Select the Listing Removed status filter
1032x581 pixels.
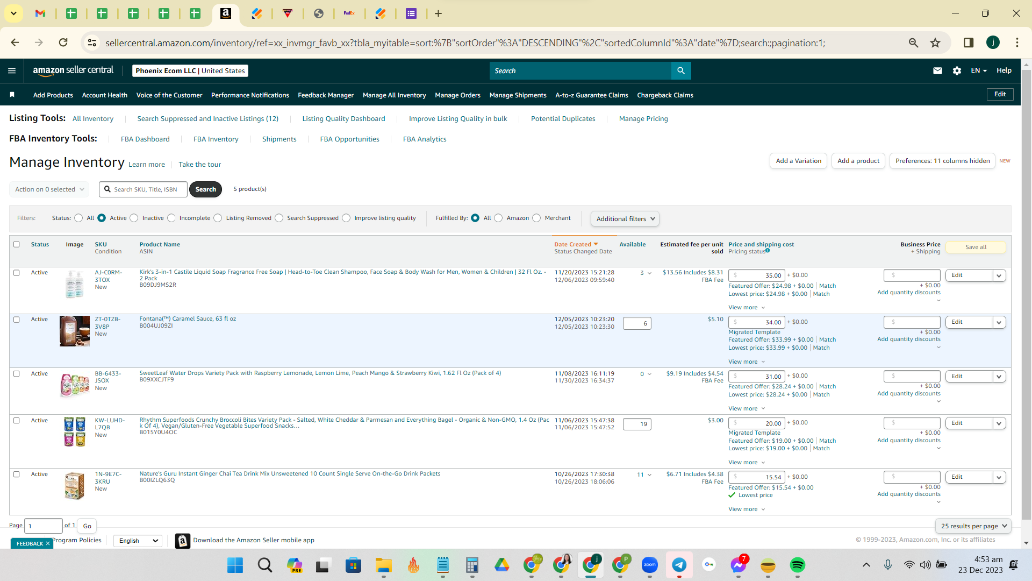tap(218, 218)
